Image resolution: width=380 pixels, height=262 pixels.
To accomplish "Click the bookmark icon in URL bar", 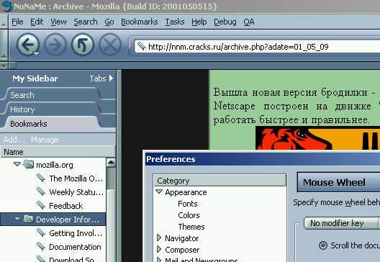I will [142, 46].
